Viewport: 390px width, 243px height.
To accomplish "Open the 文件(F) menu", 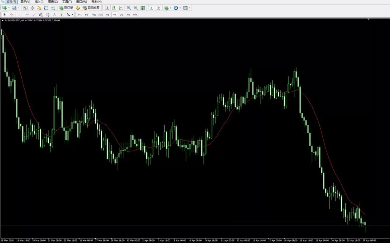I will point(11,2).
